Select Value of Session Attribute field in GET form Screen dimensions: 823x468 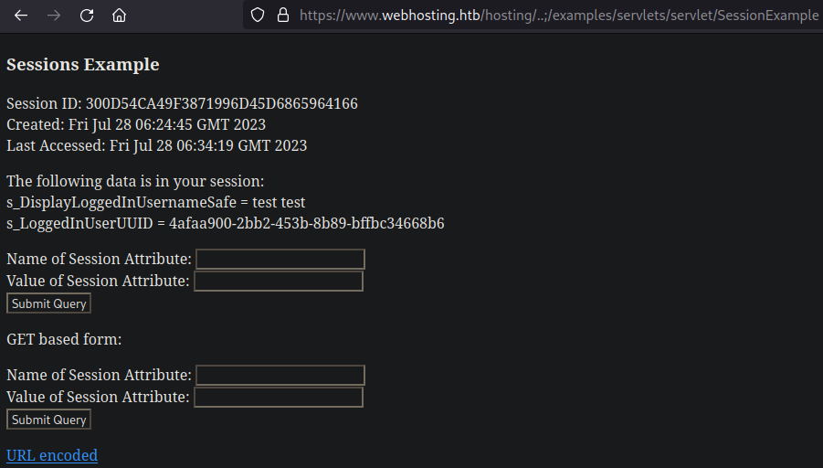pos(279,398)
